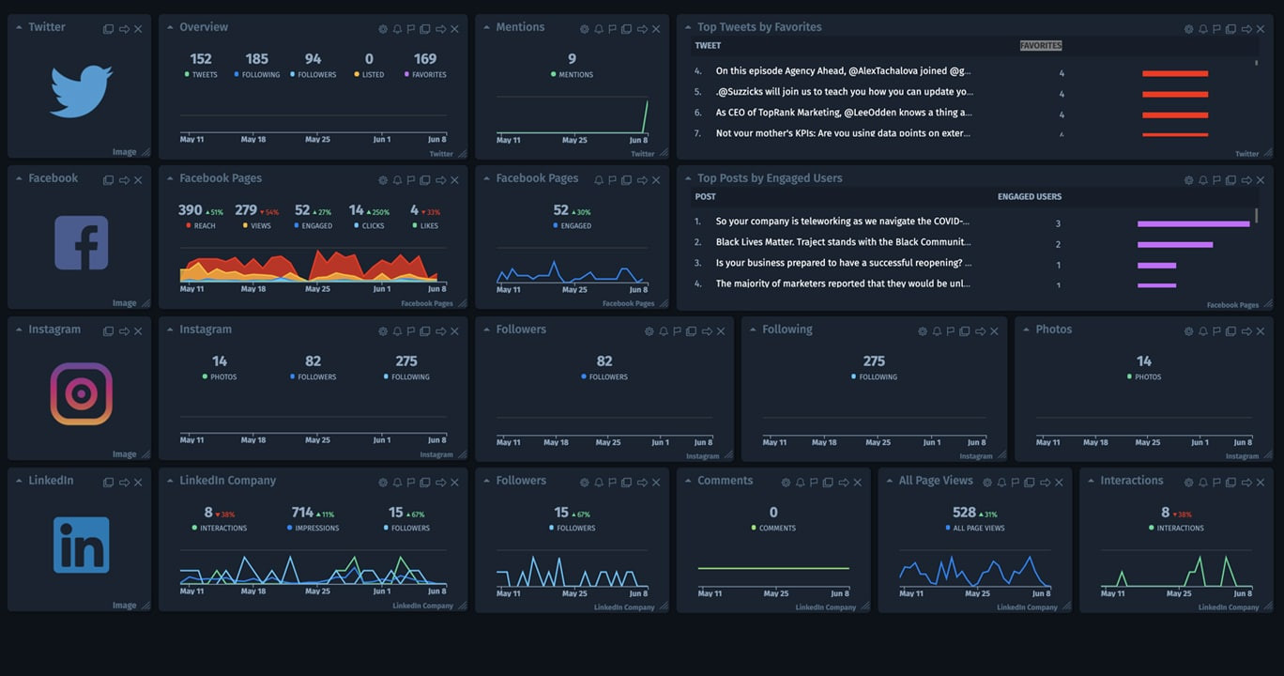Click bell icon on Top Tweets by Favorites

coord(1202,29)
